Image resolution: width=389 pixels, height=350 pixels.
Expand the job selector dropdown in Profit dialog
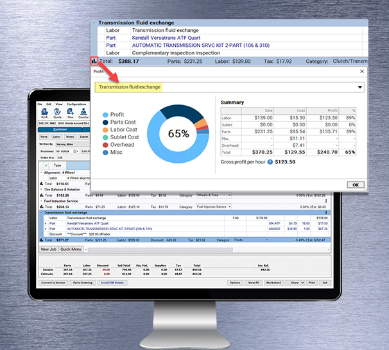tap(359, 87)
